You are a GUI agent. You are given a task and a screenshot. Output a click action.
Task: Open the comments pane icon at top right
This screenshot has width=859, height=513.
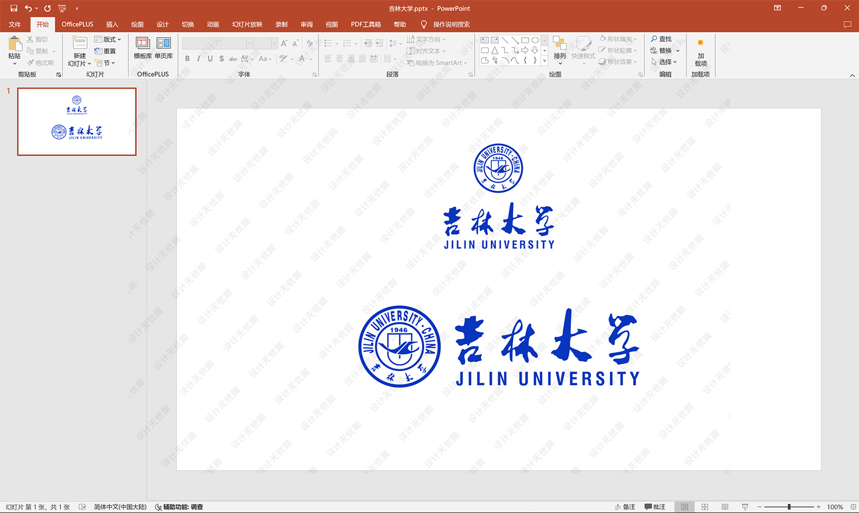tap(848, 24)
